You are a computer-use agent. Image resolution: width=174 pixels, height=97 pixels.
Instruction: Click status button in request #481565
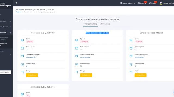point(86,75)
